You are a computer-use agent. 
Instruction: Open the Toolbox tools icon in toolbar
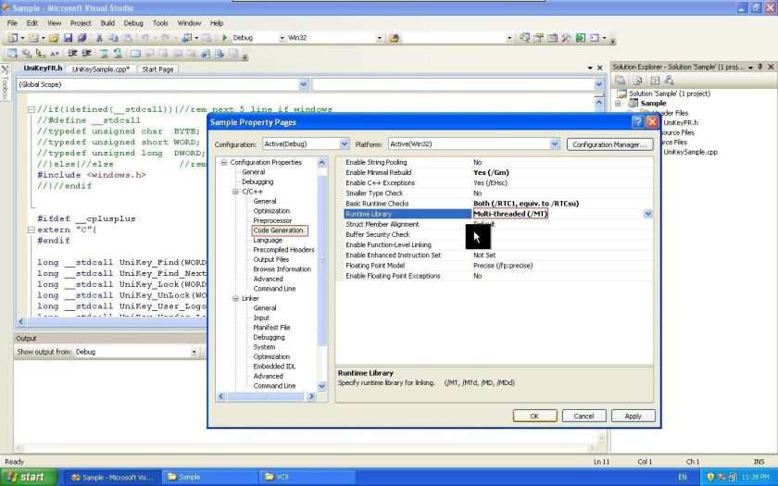[x=566, y=38]
